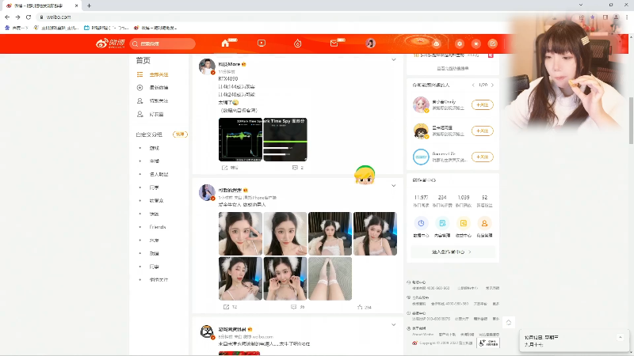Viewport: 634px width, 356px height.
Task: Open the Weibo bookmark in the bookmarks bar
Action: [155, 28]
